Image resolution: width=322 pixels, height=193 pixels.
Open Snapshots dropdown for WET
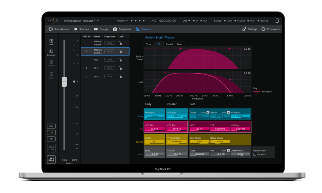pyautogui.click(x=110, y=60)
